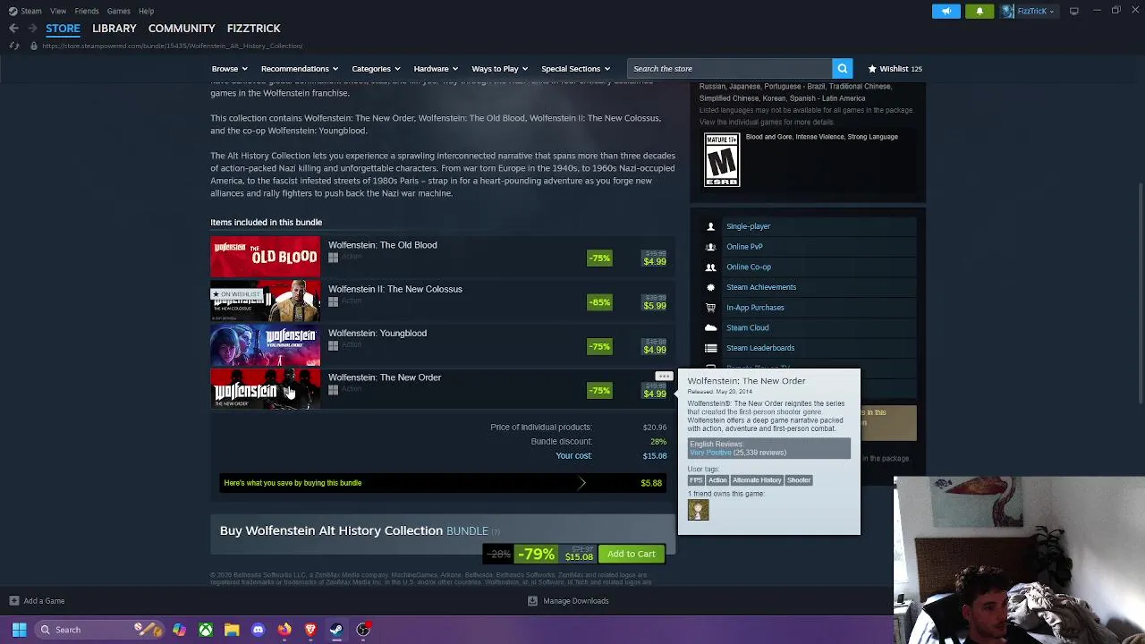Image resolution: width=1145 pixels, height=644 pixels.
Task: Open the Steam menu
Action: pos(26,11)
